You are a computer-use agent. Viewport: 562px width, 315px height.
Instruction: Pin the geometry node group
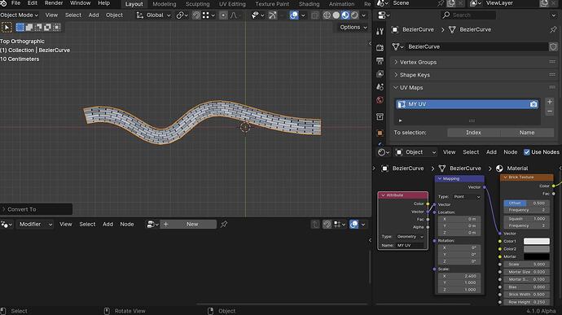coord(224,225)
